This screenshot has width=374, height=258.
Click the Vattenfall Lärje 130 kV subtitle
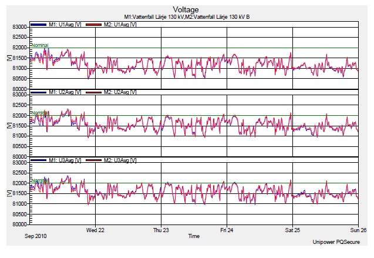click(187, 17)
